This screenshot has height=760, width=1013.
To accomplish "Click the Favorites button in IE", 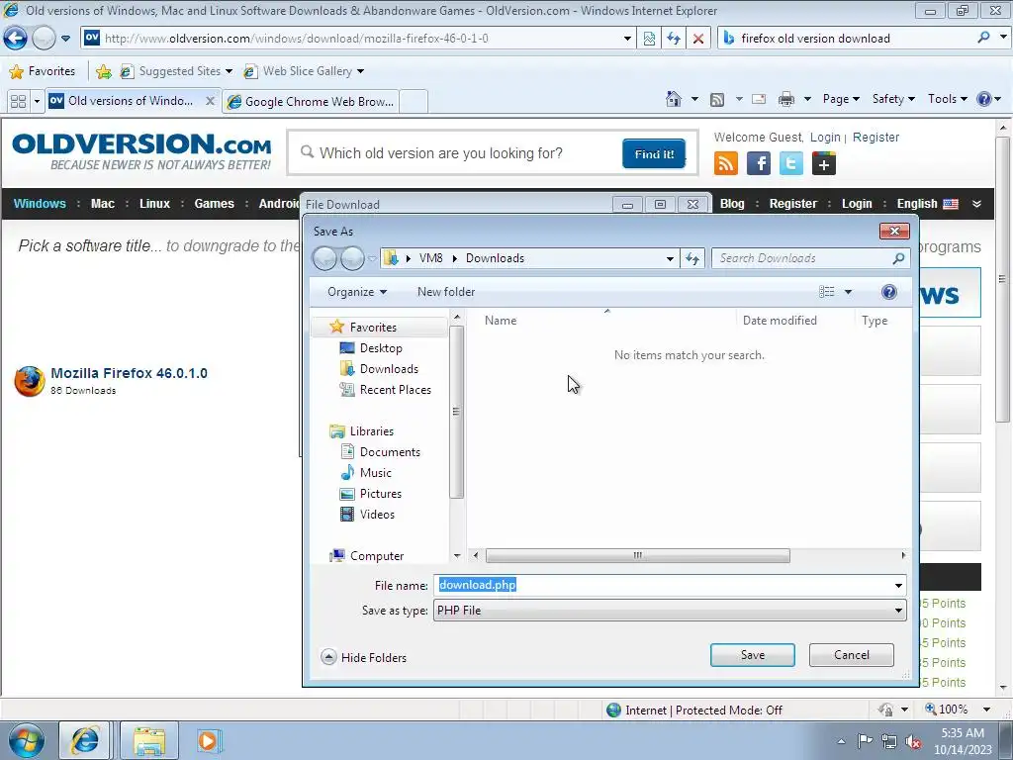I will [x=43, y=71].
